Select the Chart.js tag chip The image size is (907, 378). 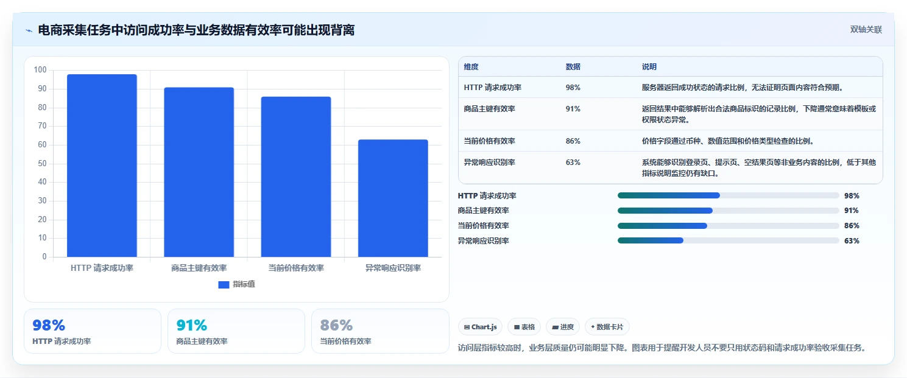481,327
